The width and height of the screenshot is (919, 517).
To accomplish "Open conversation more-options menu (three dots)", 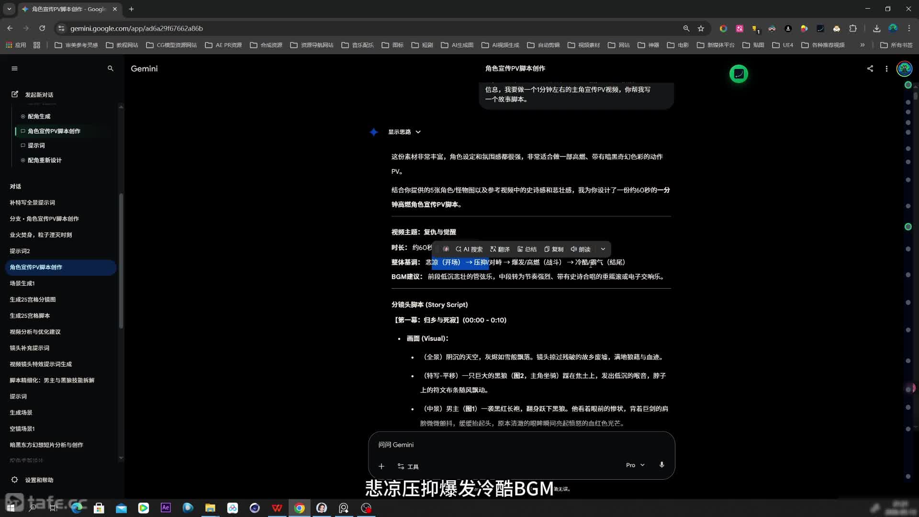I will coord(886,68).
